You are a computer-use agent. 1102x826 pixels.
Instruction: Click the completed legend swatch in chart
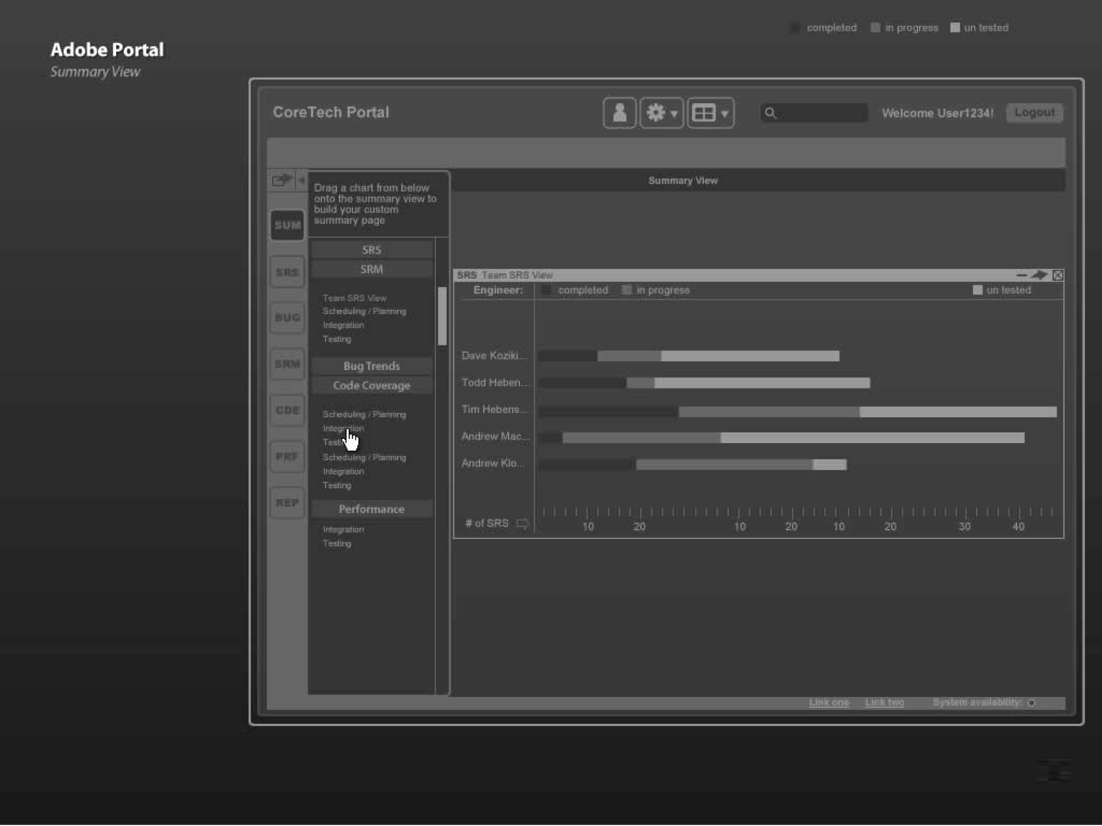(x=547, y=290)
